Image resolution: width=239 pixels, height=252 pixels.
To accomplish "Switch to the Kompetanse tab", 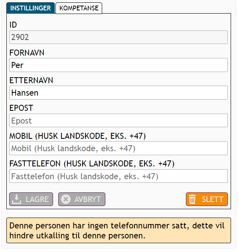I will 79,8.
